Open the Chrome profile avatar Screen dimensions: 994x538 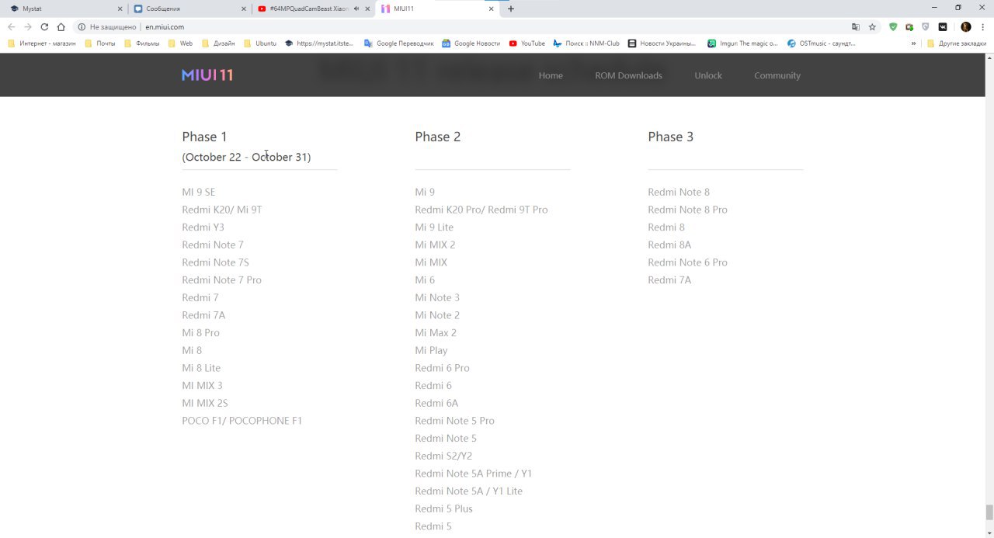(966, 26)
